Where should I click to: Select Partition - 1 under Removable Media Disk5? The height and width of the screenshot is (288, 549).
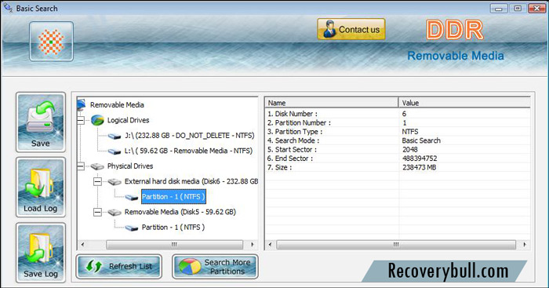click(x=173, y=228)
